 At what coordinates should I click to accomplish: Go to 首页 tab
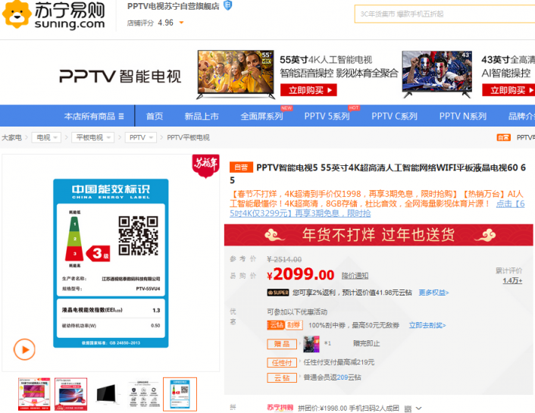pos(155,117)
